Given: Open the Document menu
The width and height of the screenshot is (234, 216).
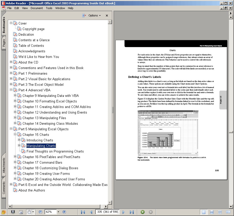Looking at the screenshot, I should (x=37, y=8).
